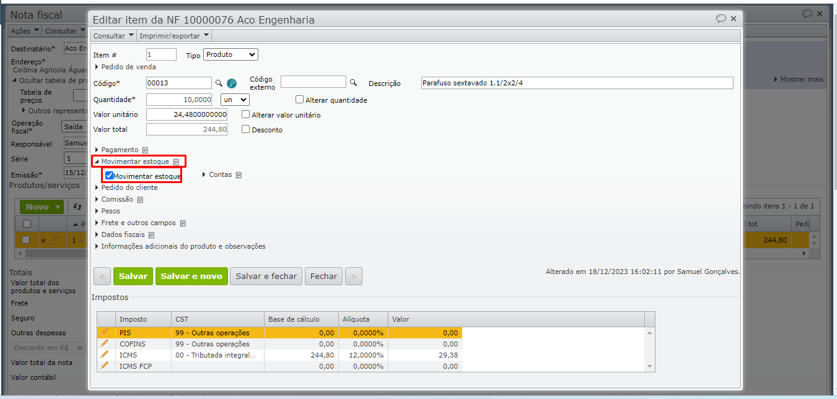This screenshot has height=399, width=837.
Task: Expand the Pesos section
Action: tap(107, 211)
